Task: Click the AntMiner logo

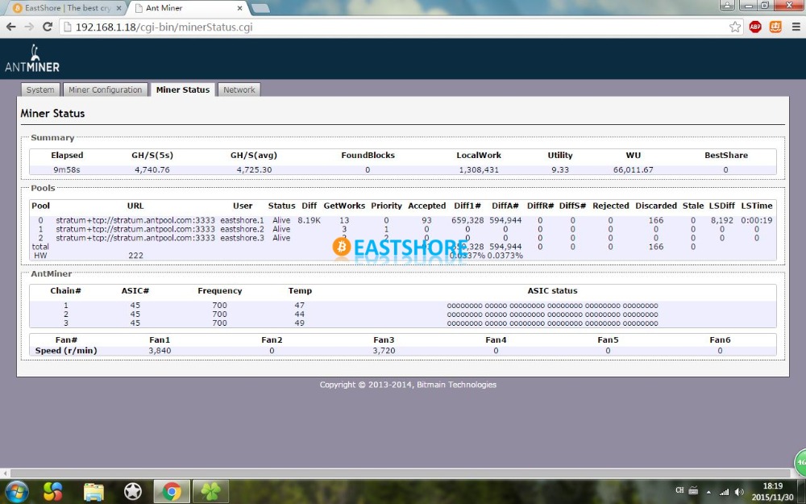Action: [x=32, y=60]
